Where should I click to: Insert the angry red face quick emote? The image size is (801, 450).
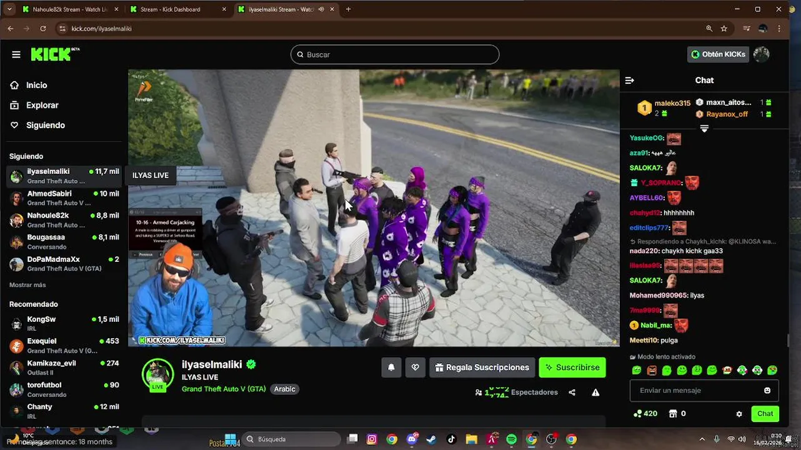click(652, 371)
